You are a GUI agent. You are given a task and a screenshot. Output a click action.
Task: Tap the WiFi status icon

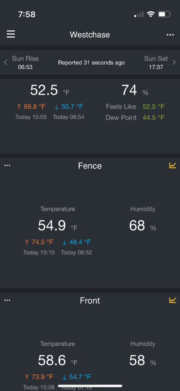pos(150,14)
